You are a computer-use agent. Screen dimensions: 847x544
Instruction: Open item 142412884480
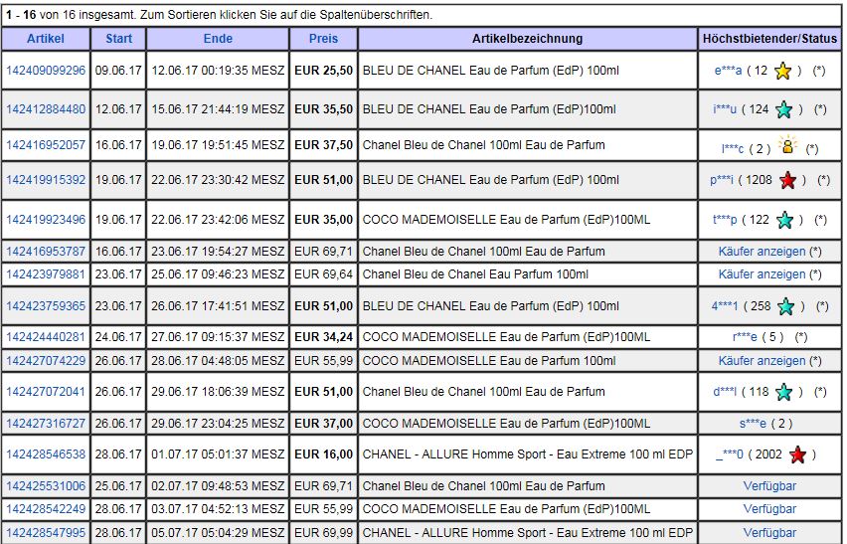pos(46,109)
